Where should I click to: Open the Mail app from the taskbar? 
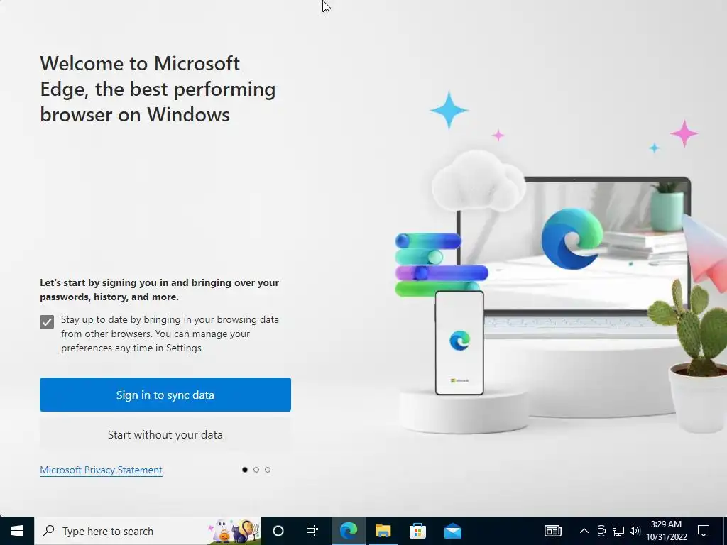[x=452, y=531]
